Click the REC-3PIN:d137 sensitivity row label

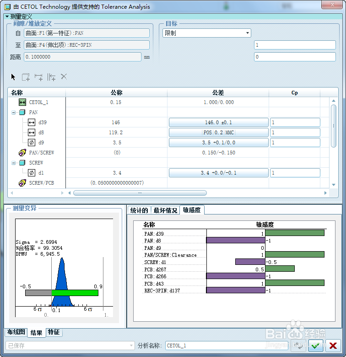162,291
